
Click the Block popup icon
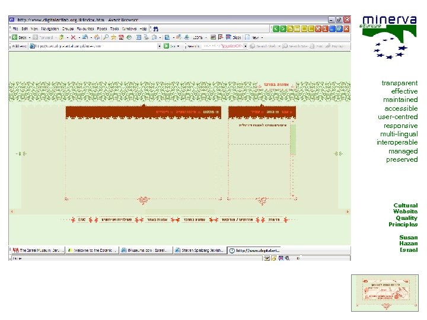coord(228,37)
